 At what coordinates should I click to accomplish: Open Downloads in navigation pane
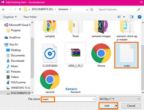coord(15,61)
